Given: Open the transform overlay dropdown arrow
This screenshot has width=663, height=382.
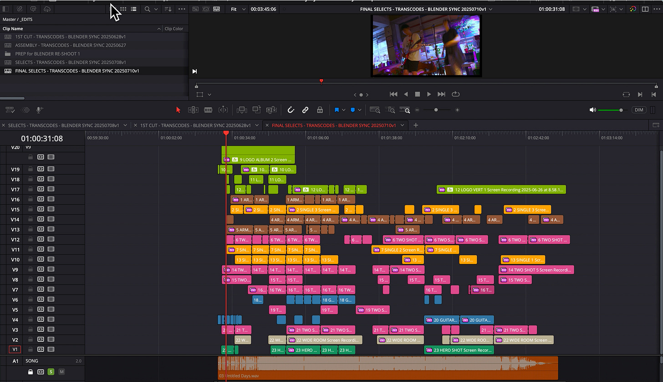Looking at the screenshot, I should coord(209,94).
